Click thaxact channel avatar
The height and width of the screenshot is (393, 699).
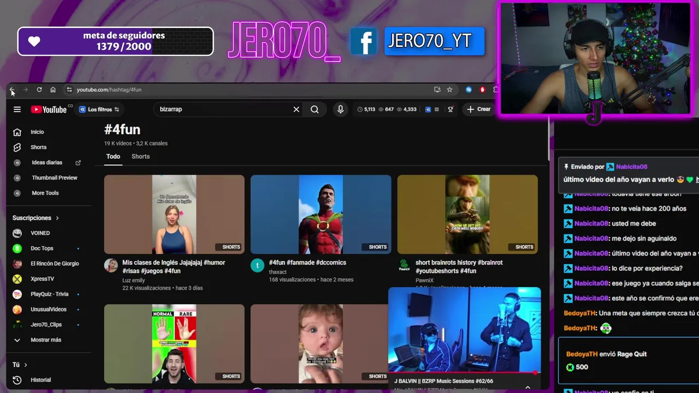point(257,266)
